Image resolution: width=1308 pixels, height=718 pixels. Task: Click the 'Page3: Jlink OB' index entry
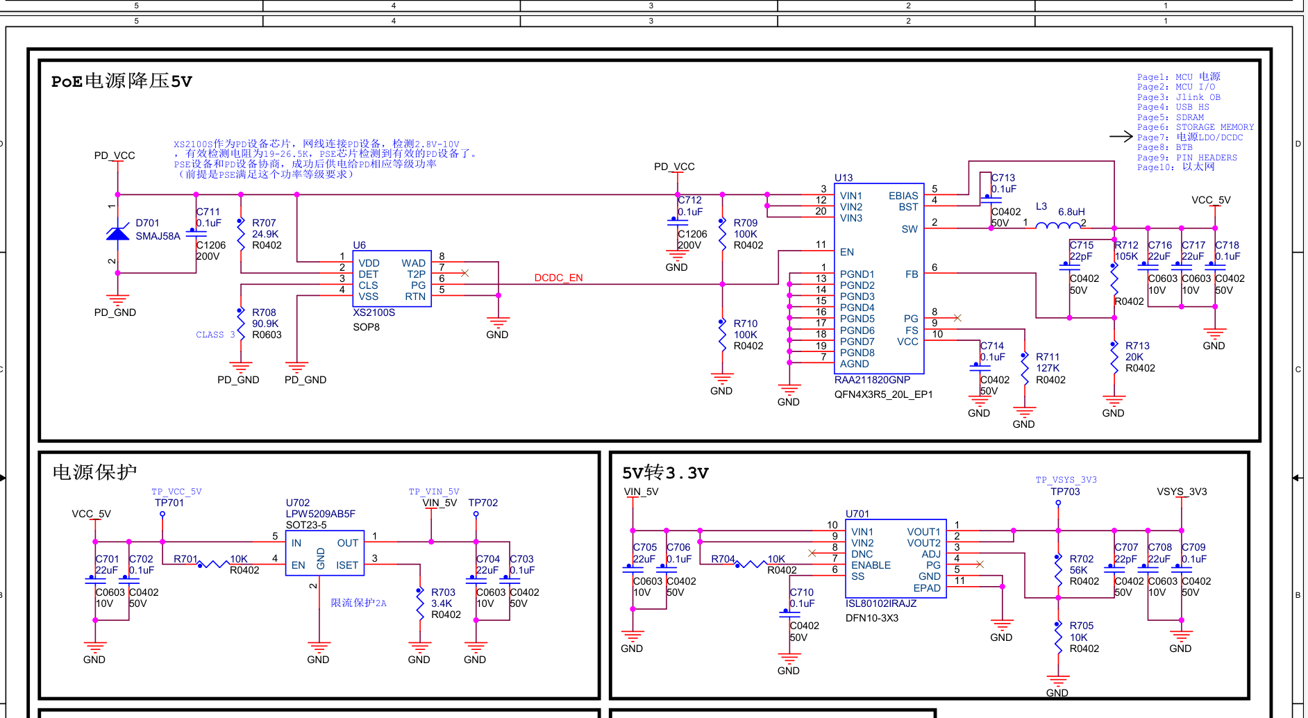point(1178,97)
